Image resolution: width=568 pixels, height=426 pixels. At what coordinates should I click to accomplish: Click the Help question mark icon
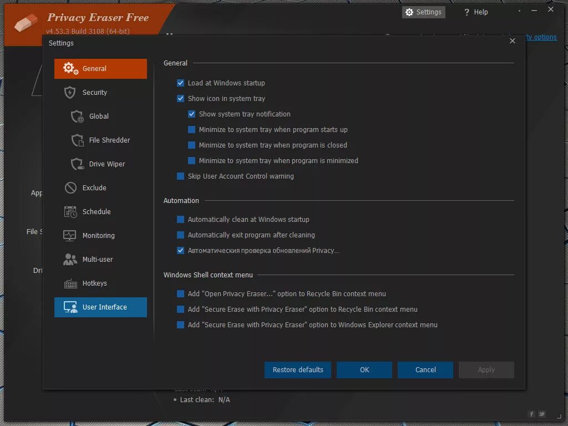(466, 12)
